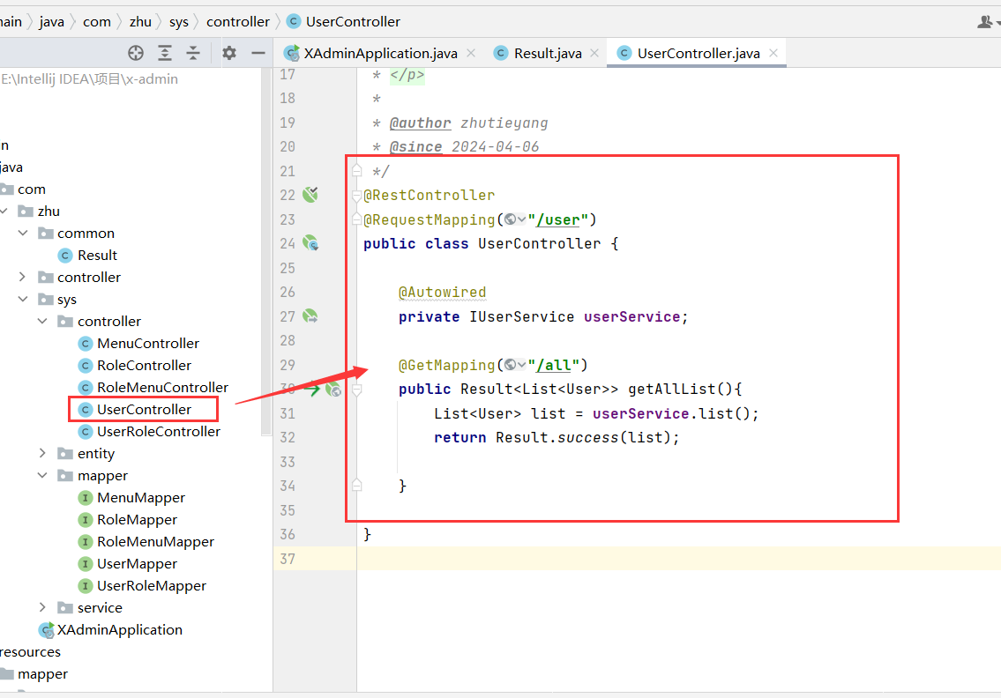
Task: Click the userService field name on line 27
Action: [632, 317]
